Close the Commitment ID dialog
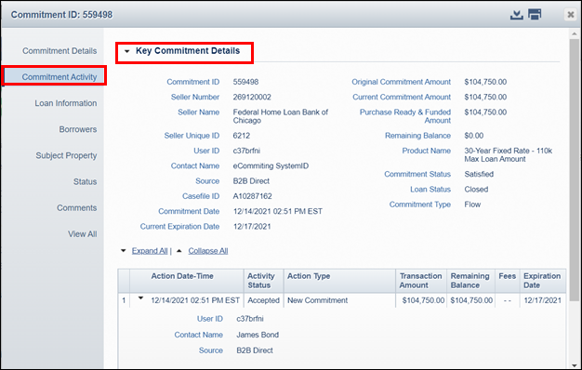Viewport: 582px width, 370px height. (x=571, y=15)
